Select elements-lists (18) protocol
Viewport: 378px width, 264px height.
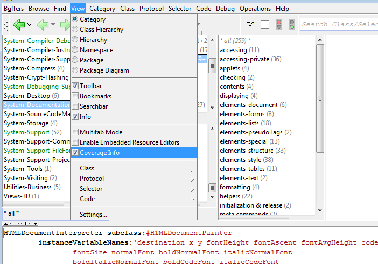pos(245,123)
